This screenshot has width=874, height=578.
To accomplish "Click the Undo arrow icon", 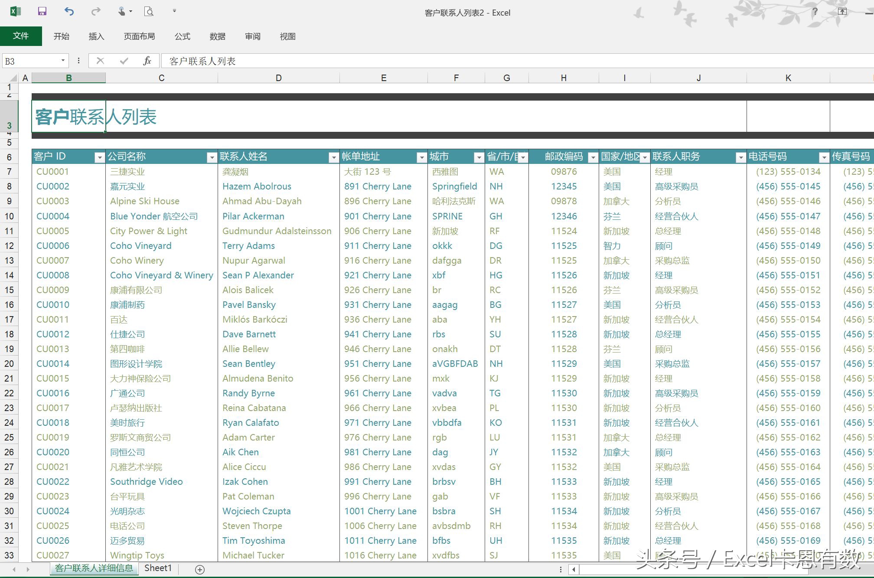I will tap(69, 11).
